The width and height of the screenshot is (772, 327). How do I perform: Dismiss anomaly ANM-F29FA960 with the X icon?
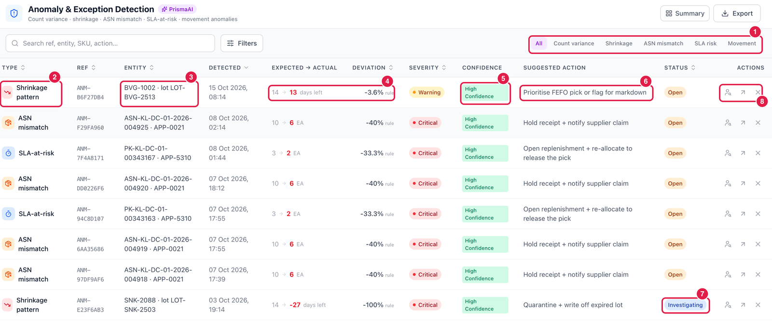758,123
